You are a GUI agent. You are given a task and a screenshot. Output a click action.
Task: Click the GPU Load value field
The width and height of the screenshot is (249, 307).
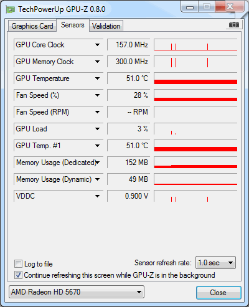point(128,129)
